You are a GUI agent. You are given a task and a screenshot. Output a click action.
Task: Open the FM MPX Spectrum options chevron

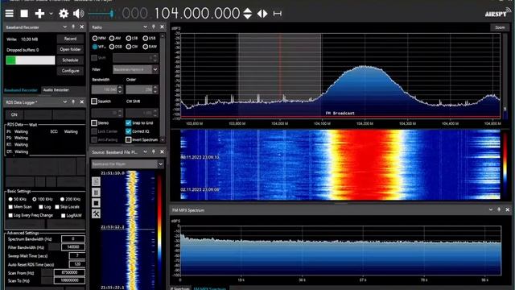[490, 209]
